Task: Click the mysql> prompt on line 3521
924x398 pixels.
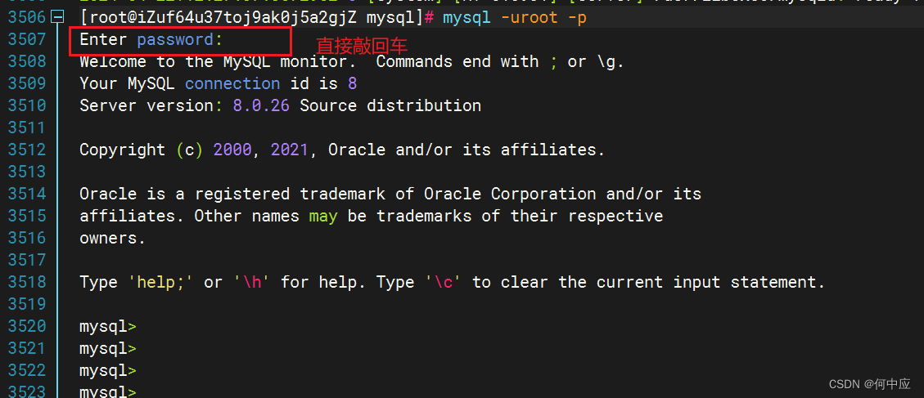Action: pyautogui.click(x=108, y=348)
